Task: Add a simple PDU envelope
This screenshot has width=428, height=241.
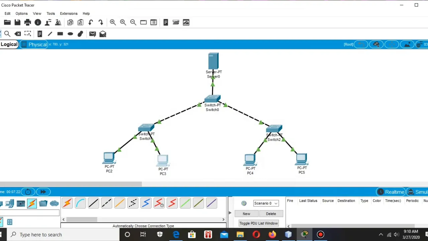Action: pos(93,34)
